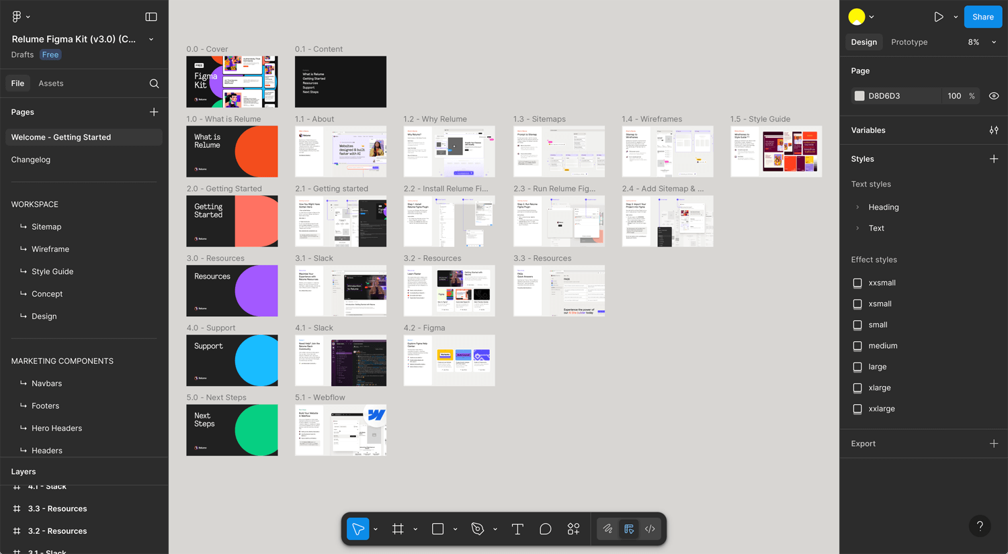Image resolution: width=1008 pixels, height=554 pixels.
Task: Click the large effect style icon
Action: [857, 367]
